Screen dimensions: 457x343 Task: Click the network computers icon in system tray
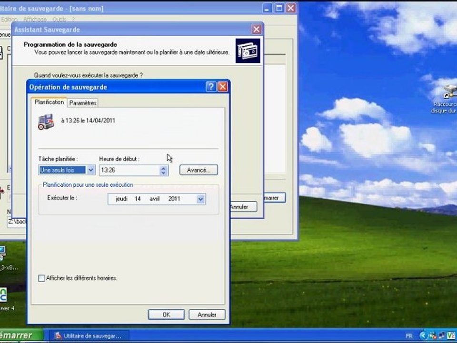(443, 336)
